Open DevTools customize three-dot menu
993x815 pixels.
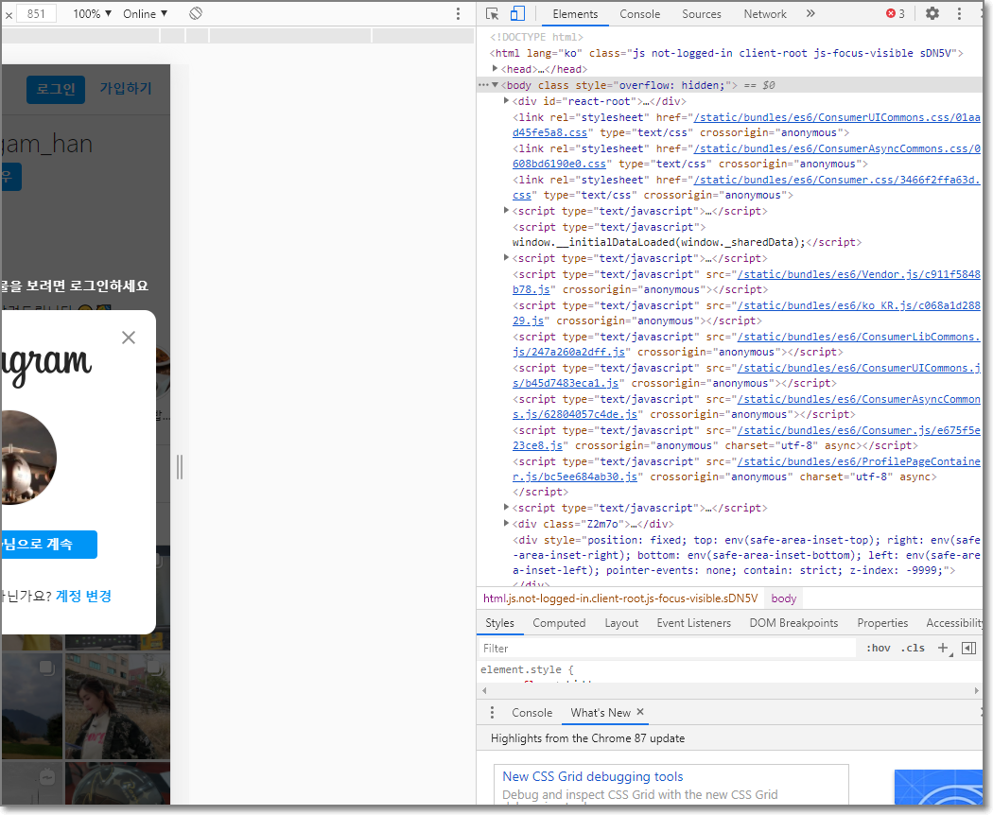tap(960, 13)
